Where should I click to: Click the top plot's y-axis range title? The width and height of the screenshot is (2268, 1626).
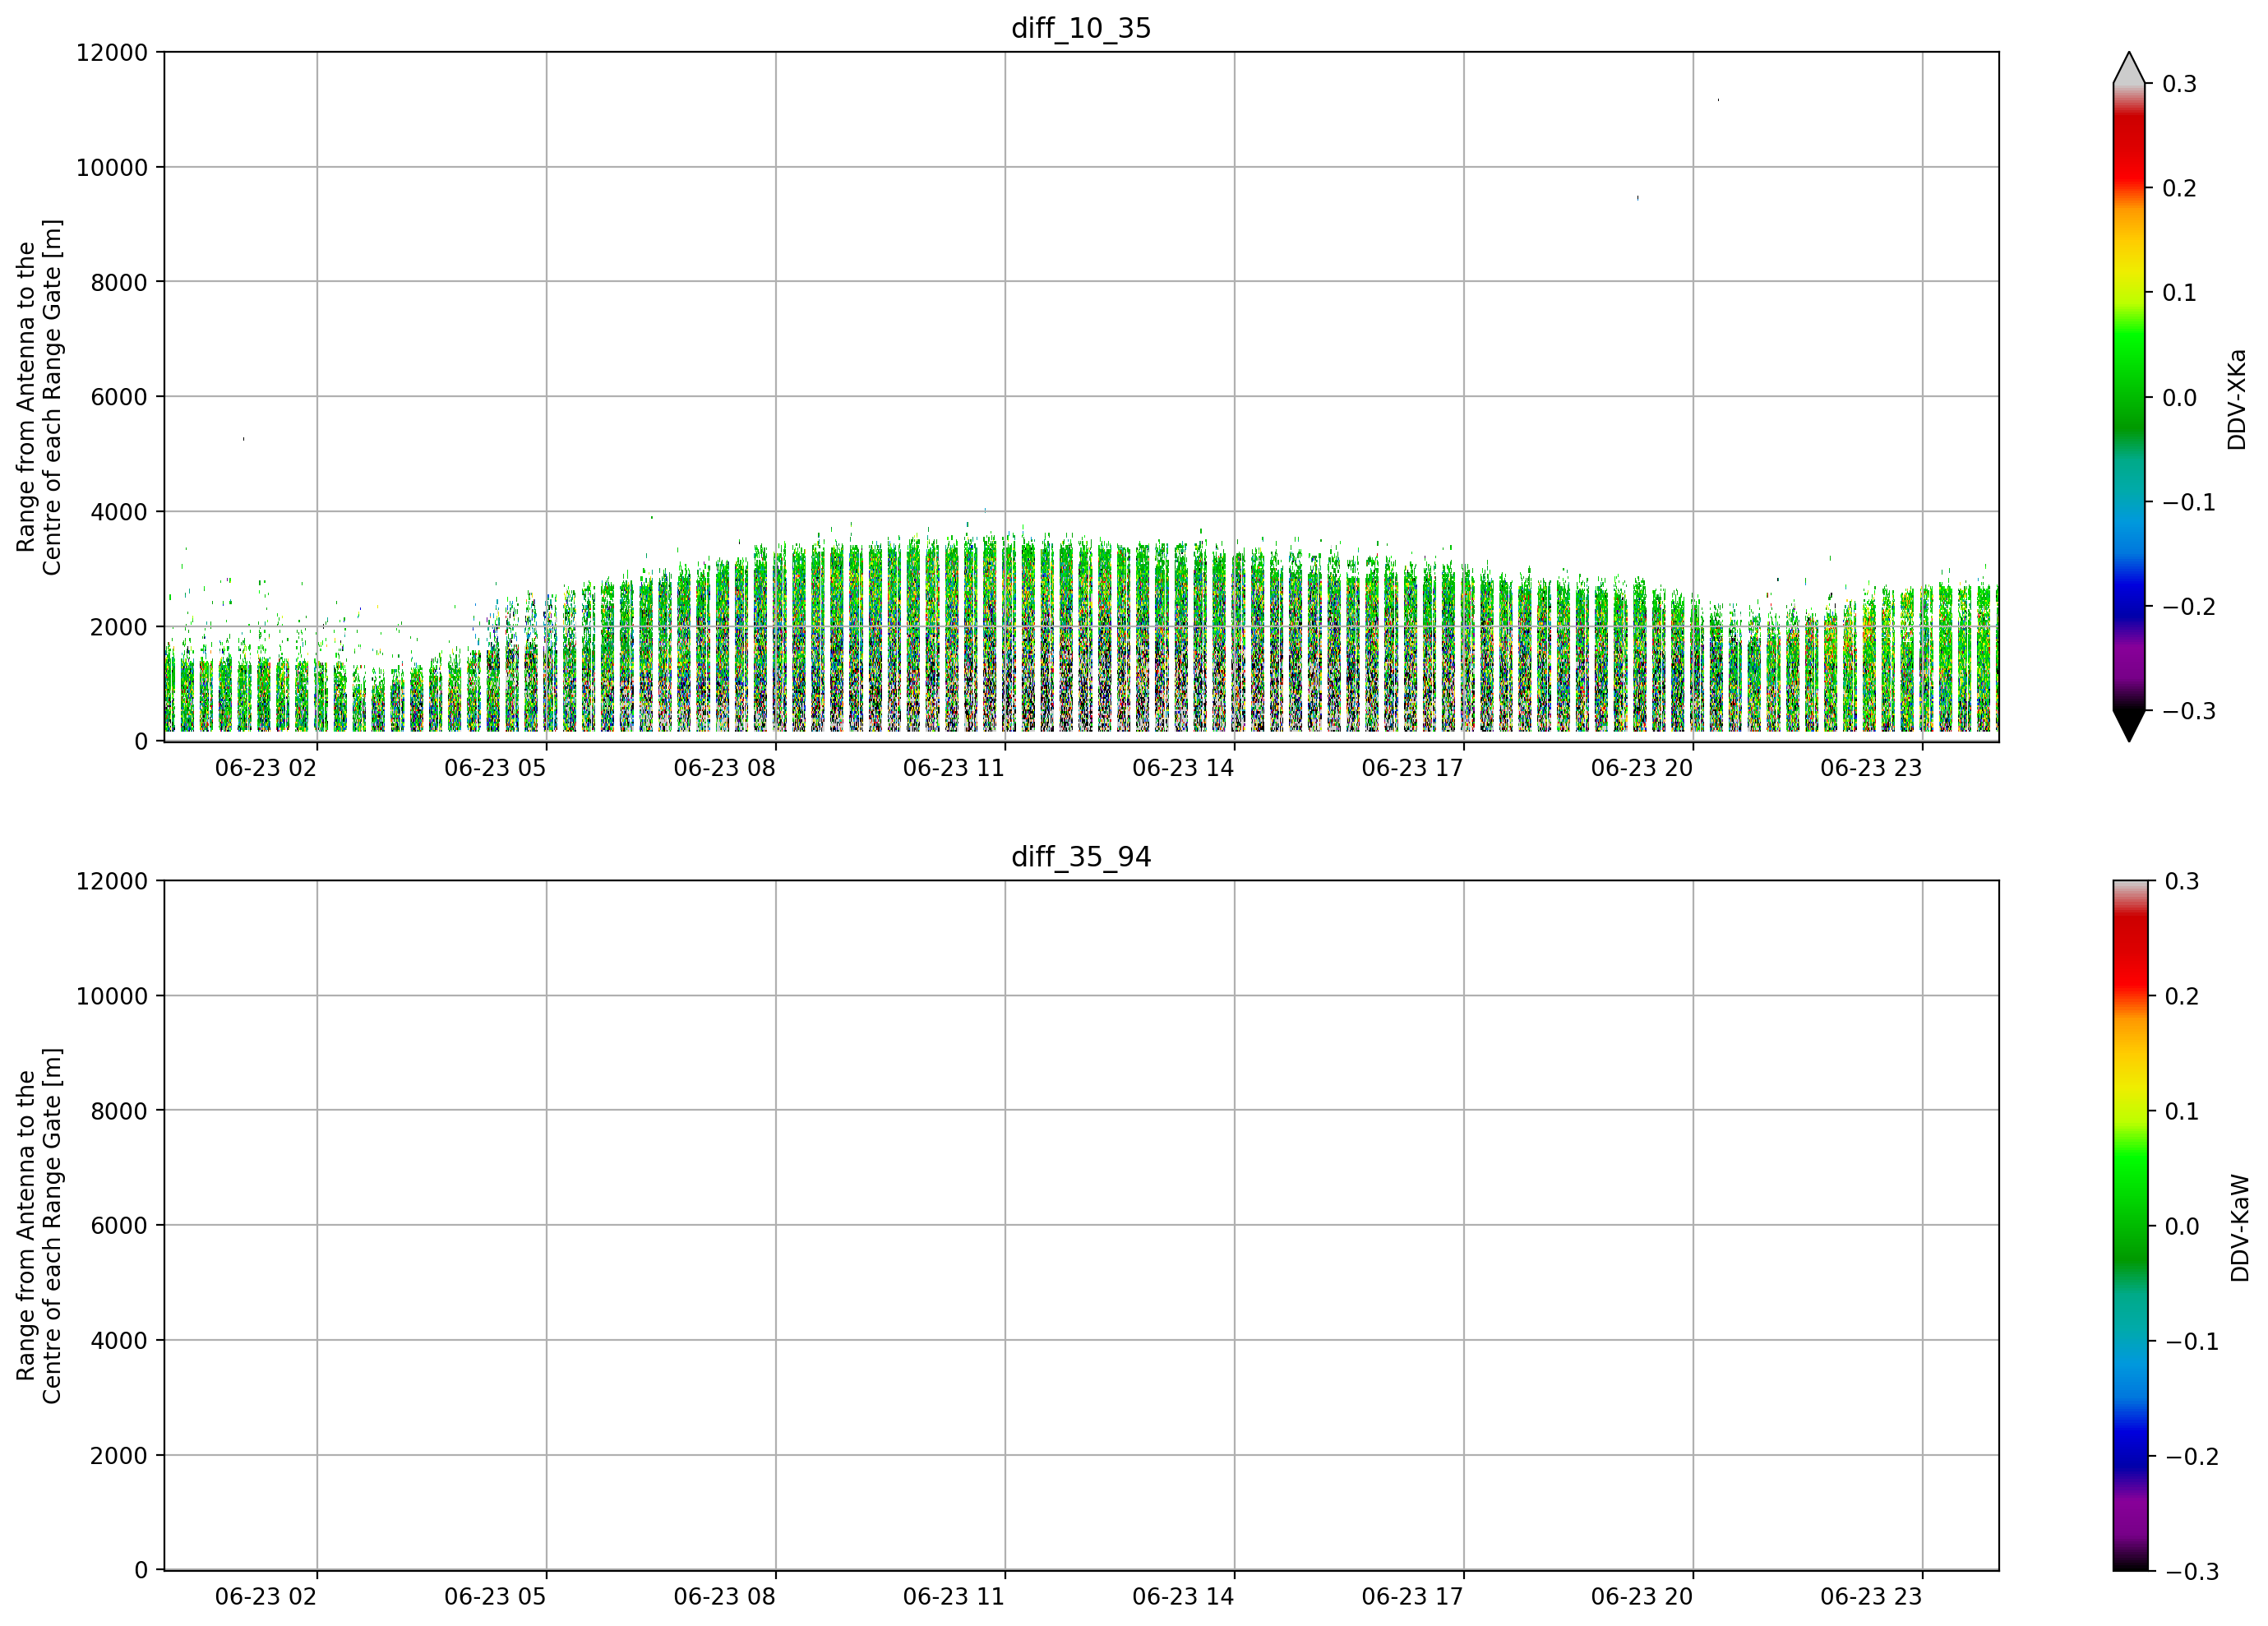39,397
